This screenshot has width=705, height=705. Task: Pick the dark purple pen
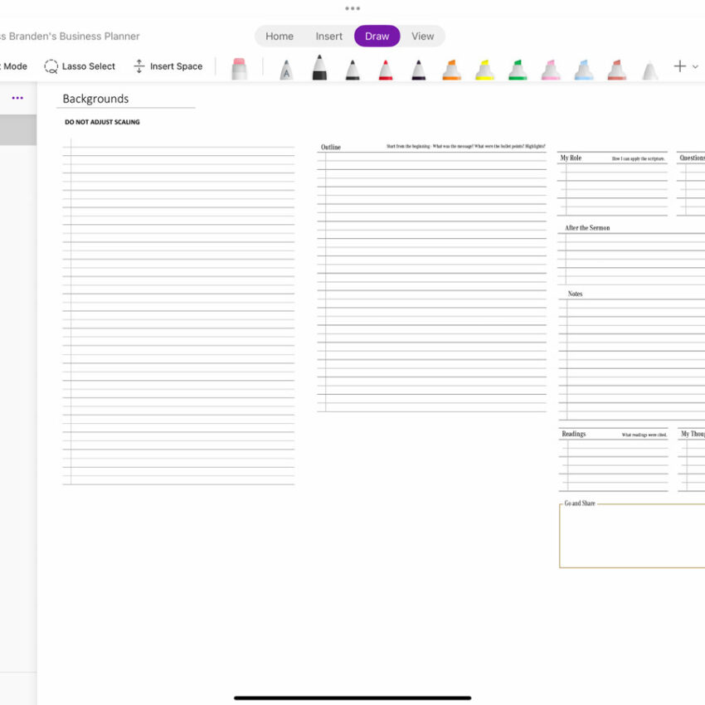[x=419, y=70]
